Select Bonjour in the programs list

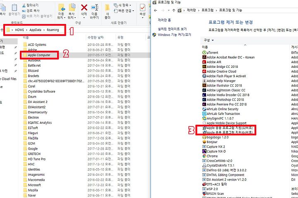pos(210,142)
